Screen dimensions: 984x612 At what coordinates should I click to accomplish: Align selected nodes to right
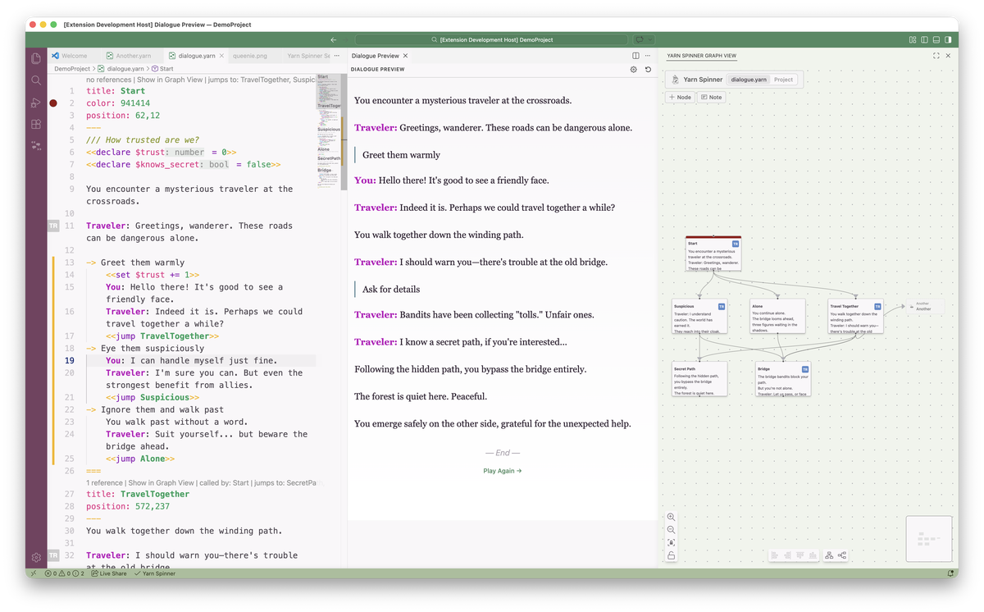pyautogui.click(x=788, y=555)
